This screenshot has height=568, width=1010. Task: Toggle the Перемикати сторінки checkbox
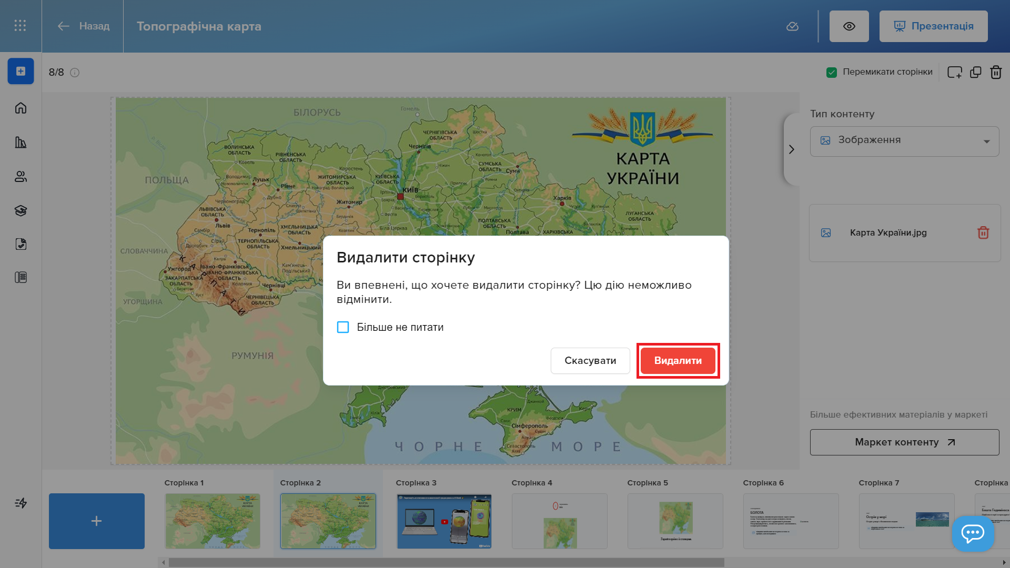831,72
